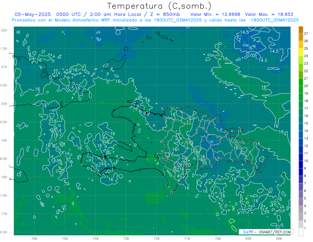Click the 'Temperatura (C,somb.)' map title
313x242 pixels.
coord(159,6)
